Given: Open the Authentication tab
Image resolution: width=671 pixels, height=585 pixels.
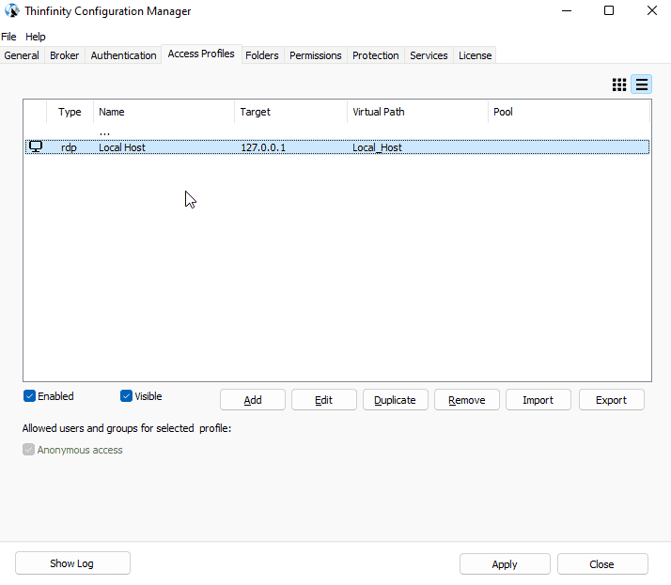Looking at the screenshot, I should click(x=123, y=55).
